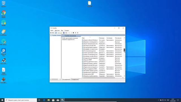Click the Stop Service square icon
Viewport: 181px width, 102px height.
(73, 33)
